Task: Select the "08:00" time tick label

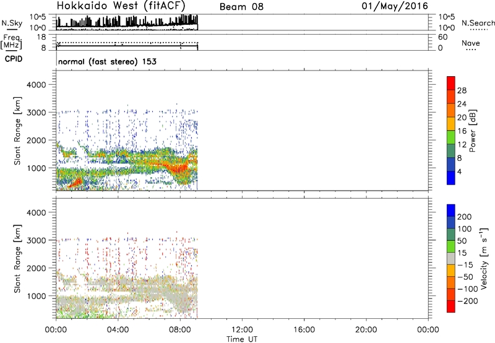Action: point(180,330)
